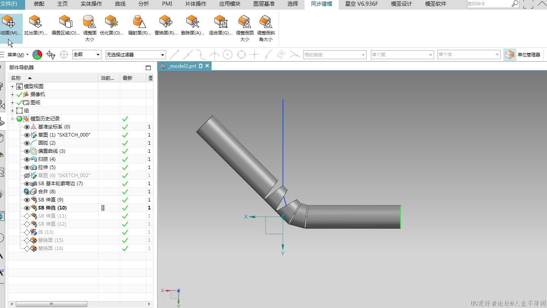Toggle visibility eye of 扫掠 (4)
Screen dimensions: 547x308
[x=27, y=159]
